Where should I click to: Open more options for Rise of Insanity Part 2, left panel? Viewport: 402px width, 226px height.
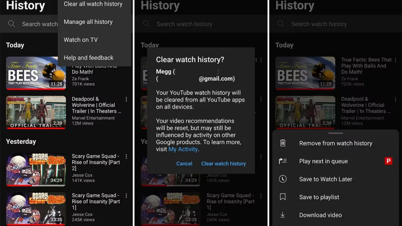click(126, 157)
